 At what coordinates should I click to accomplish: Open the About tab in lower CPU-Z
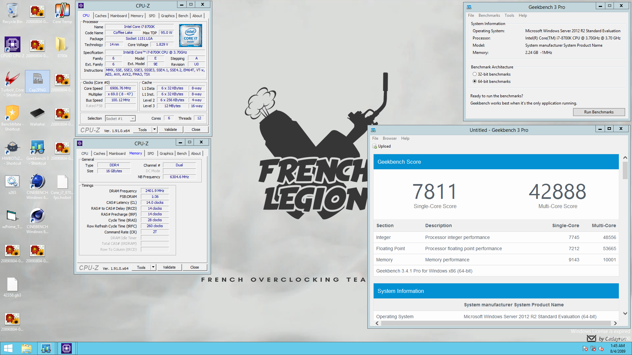tap(196, 154)
